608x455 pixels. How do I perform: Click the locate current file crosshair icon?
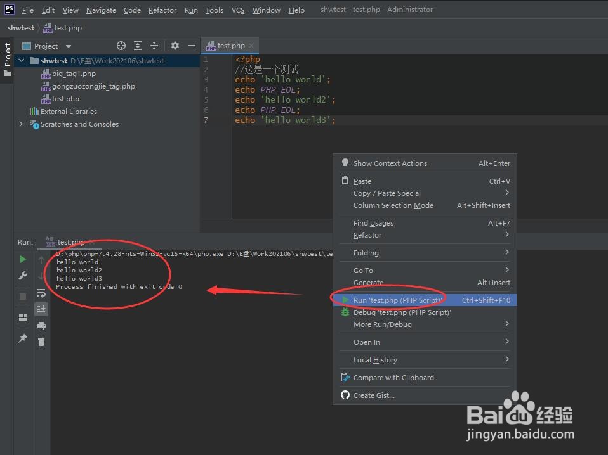(x=121, y=46)
